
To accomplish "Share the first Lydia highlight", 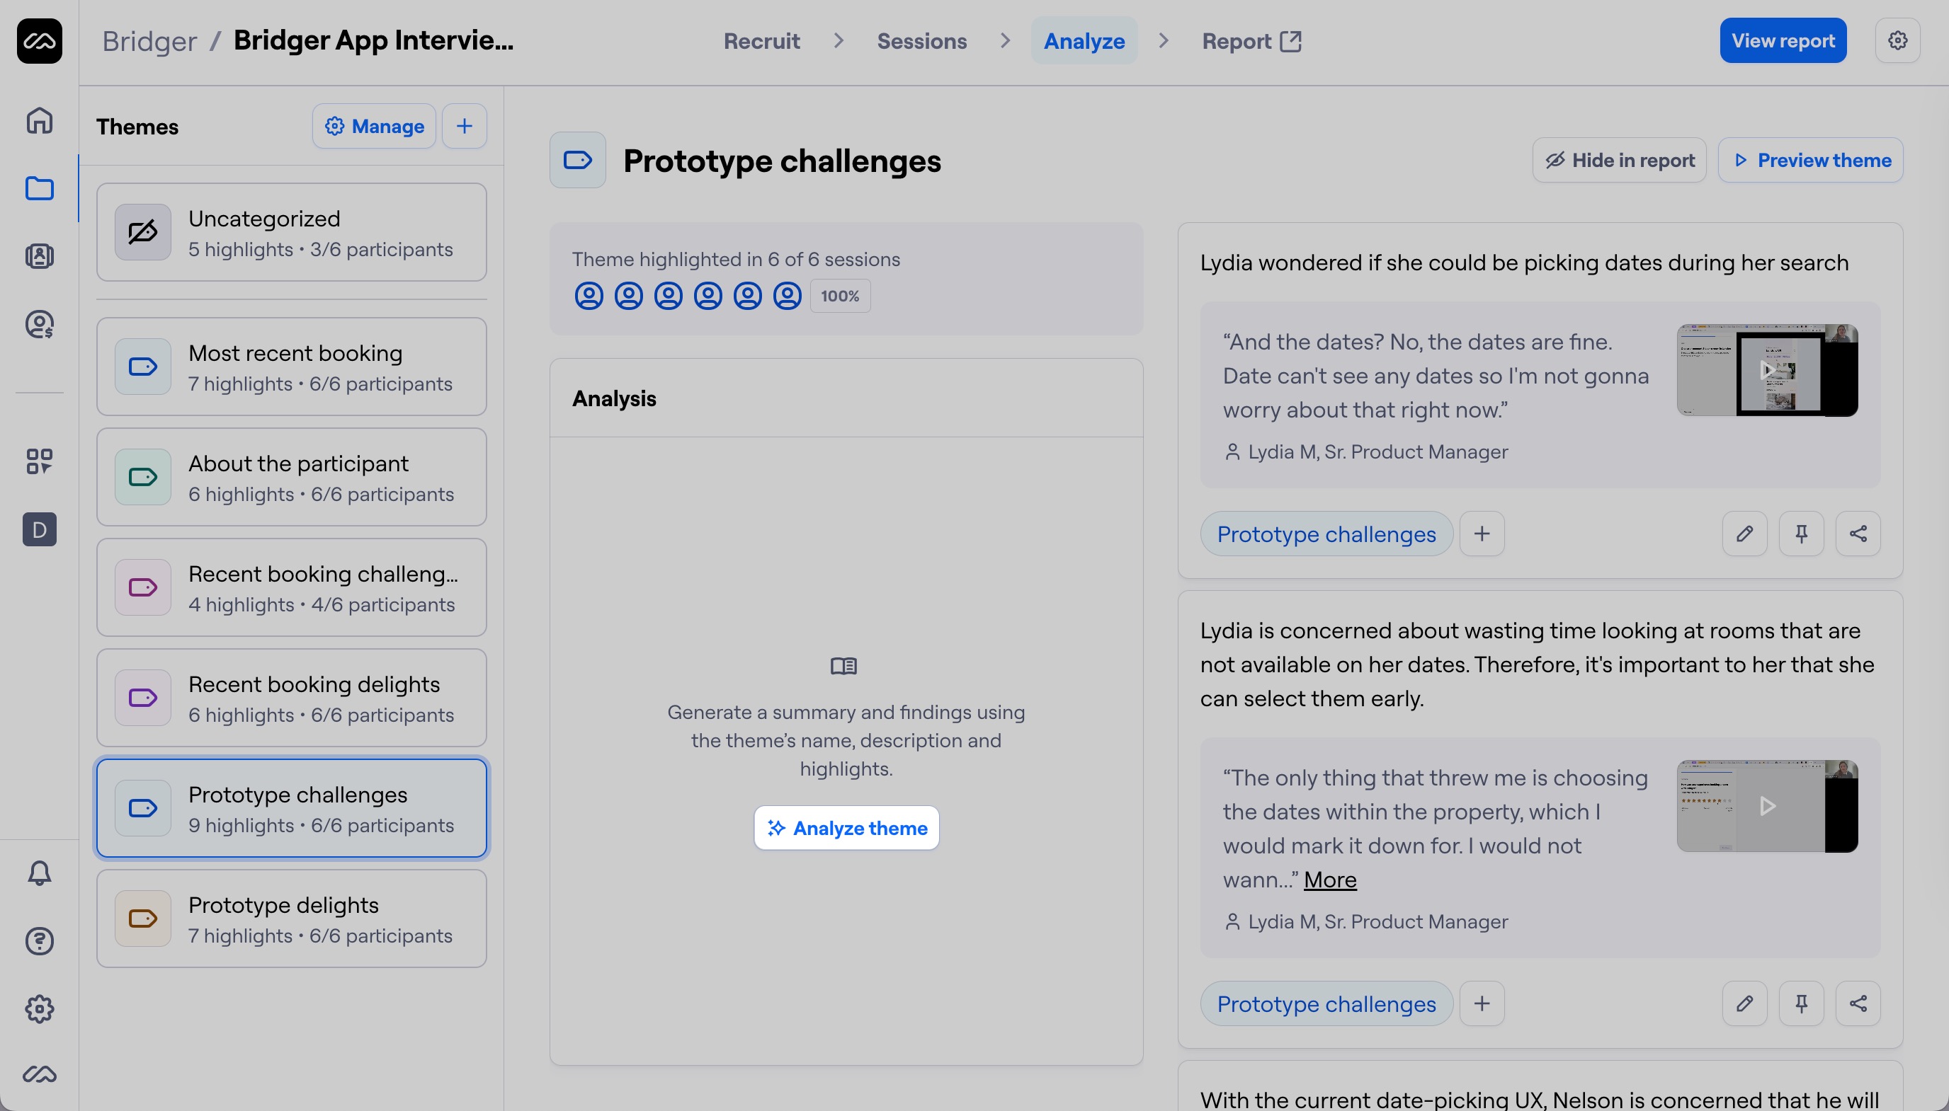I will coord(1858,534).
